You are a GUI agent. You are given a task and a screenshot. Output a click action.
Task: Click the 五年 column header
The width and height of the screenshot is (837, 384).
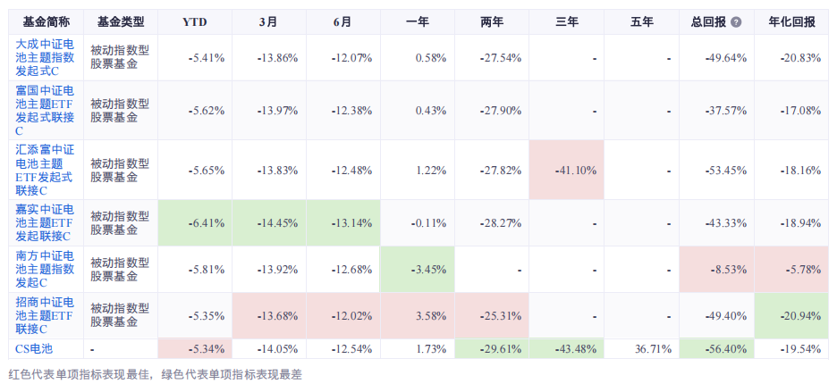tap(641, 21)
